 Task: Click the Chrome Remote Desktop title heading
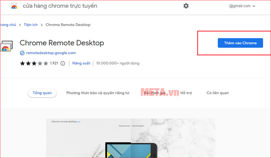(62, 43)
